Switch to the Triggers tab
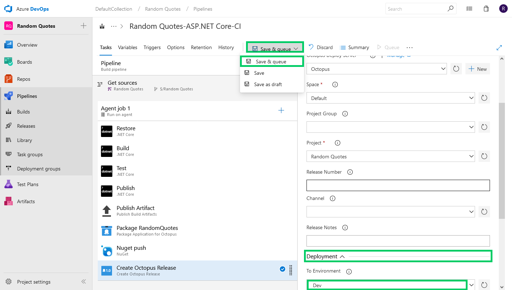 152,47
